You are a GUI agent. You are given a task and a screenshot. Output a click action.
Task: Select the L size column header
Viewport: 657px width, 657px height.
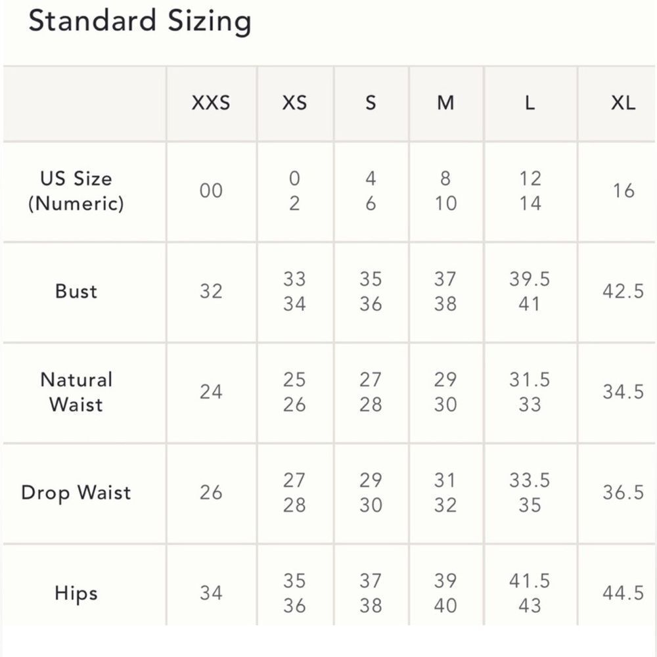click(x=530, y=102)
